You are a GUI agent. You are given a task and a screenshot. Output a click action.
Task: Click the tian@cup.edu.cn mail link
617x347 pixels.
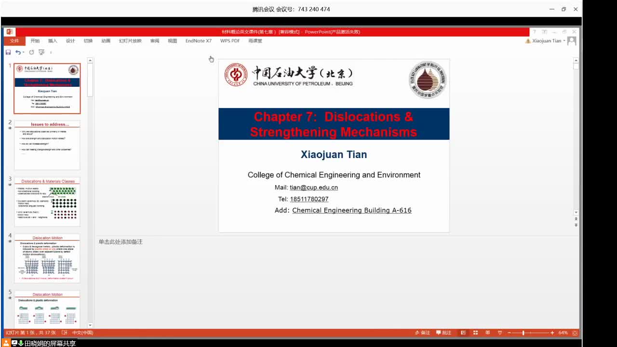[x=314, y=187]
